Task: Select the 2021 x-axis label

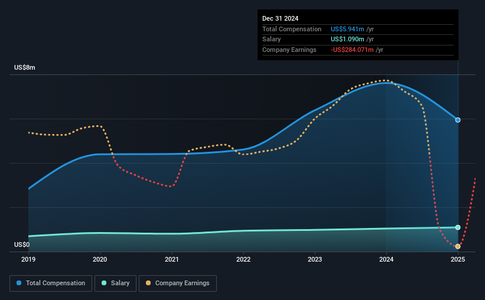Action: [x=172, y=259]
